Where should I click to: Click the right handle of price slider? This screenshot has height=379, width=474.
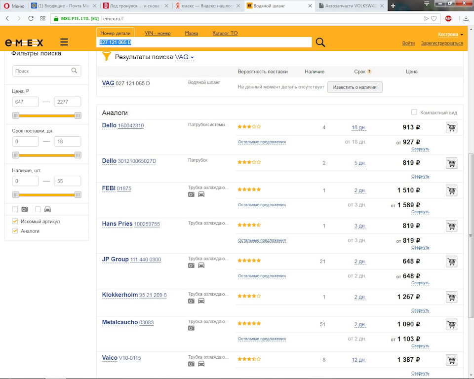(78, 115)
